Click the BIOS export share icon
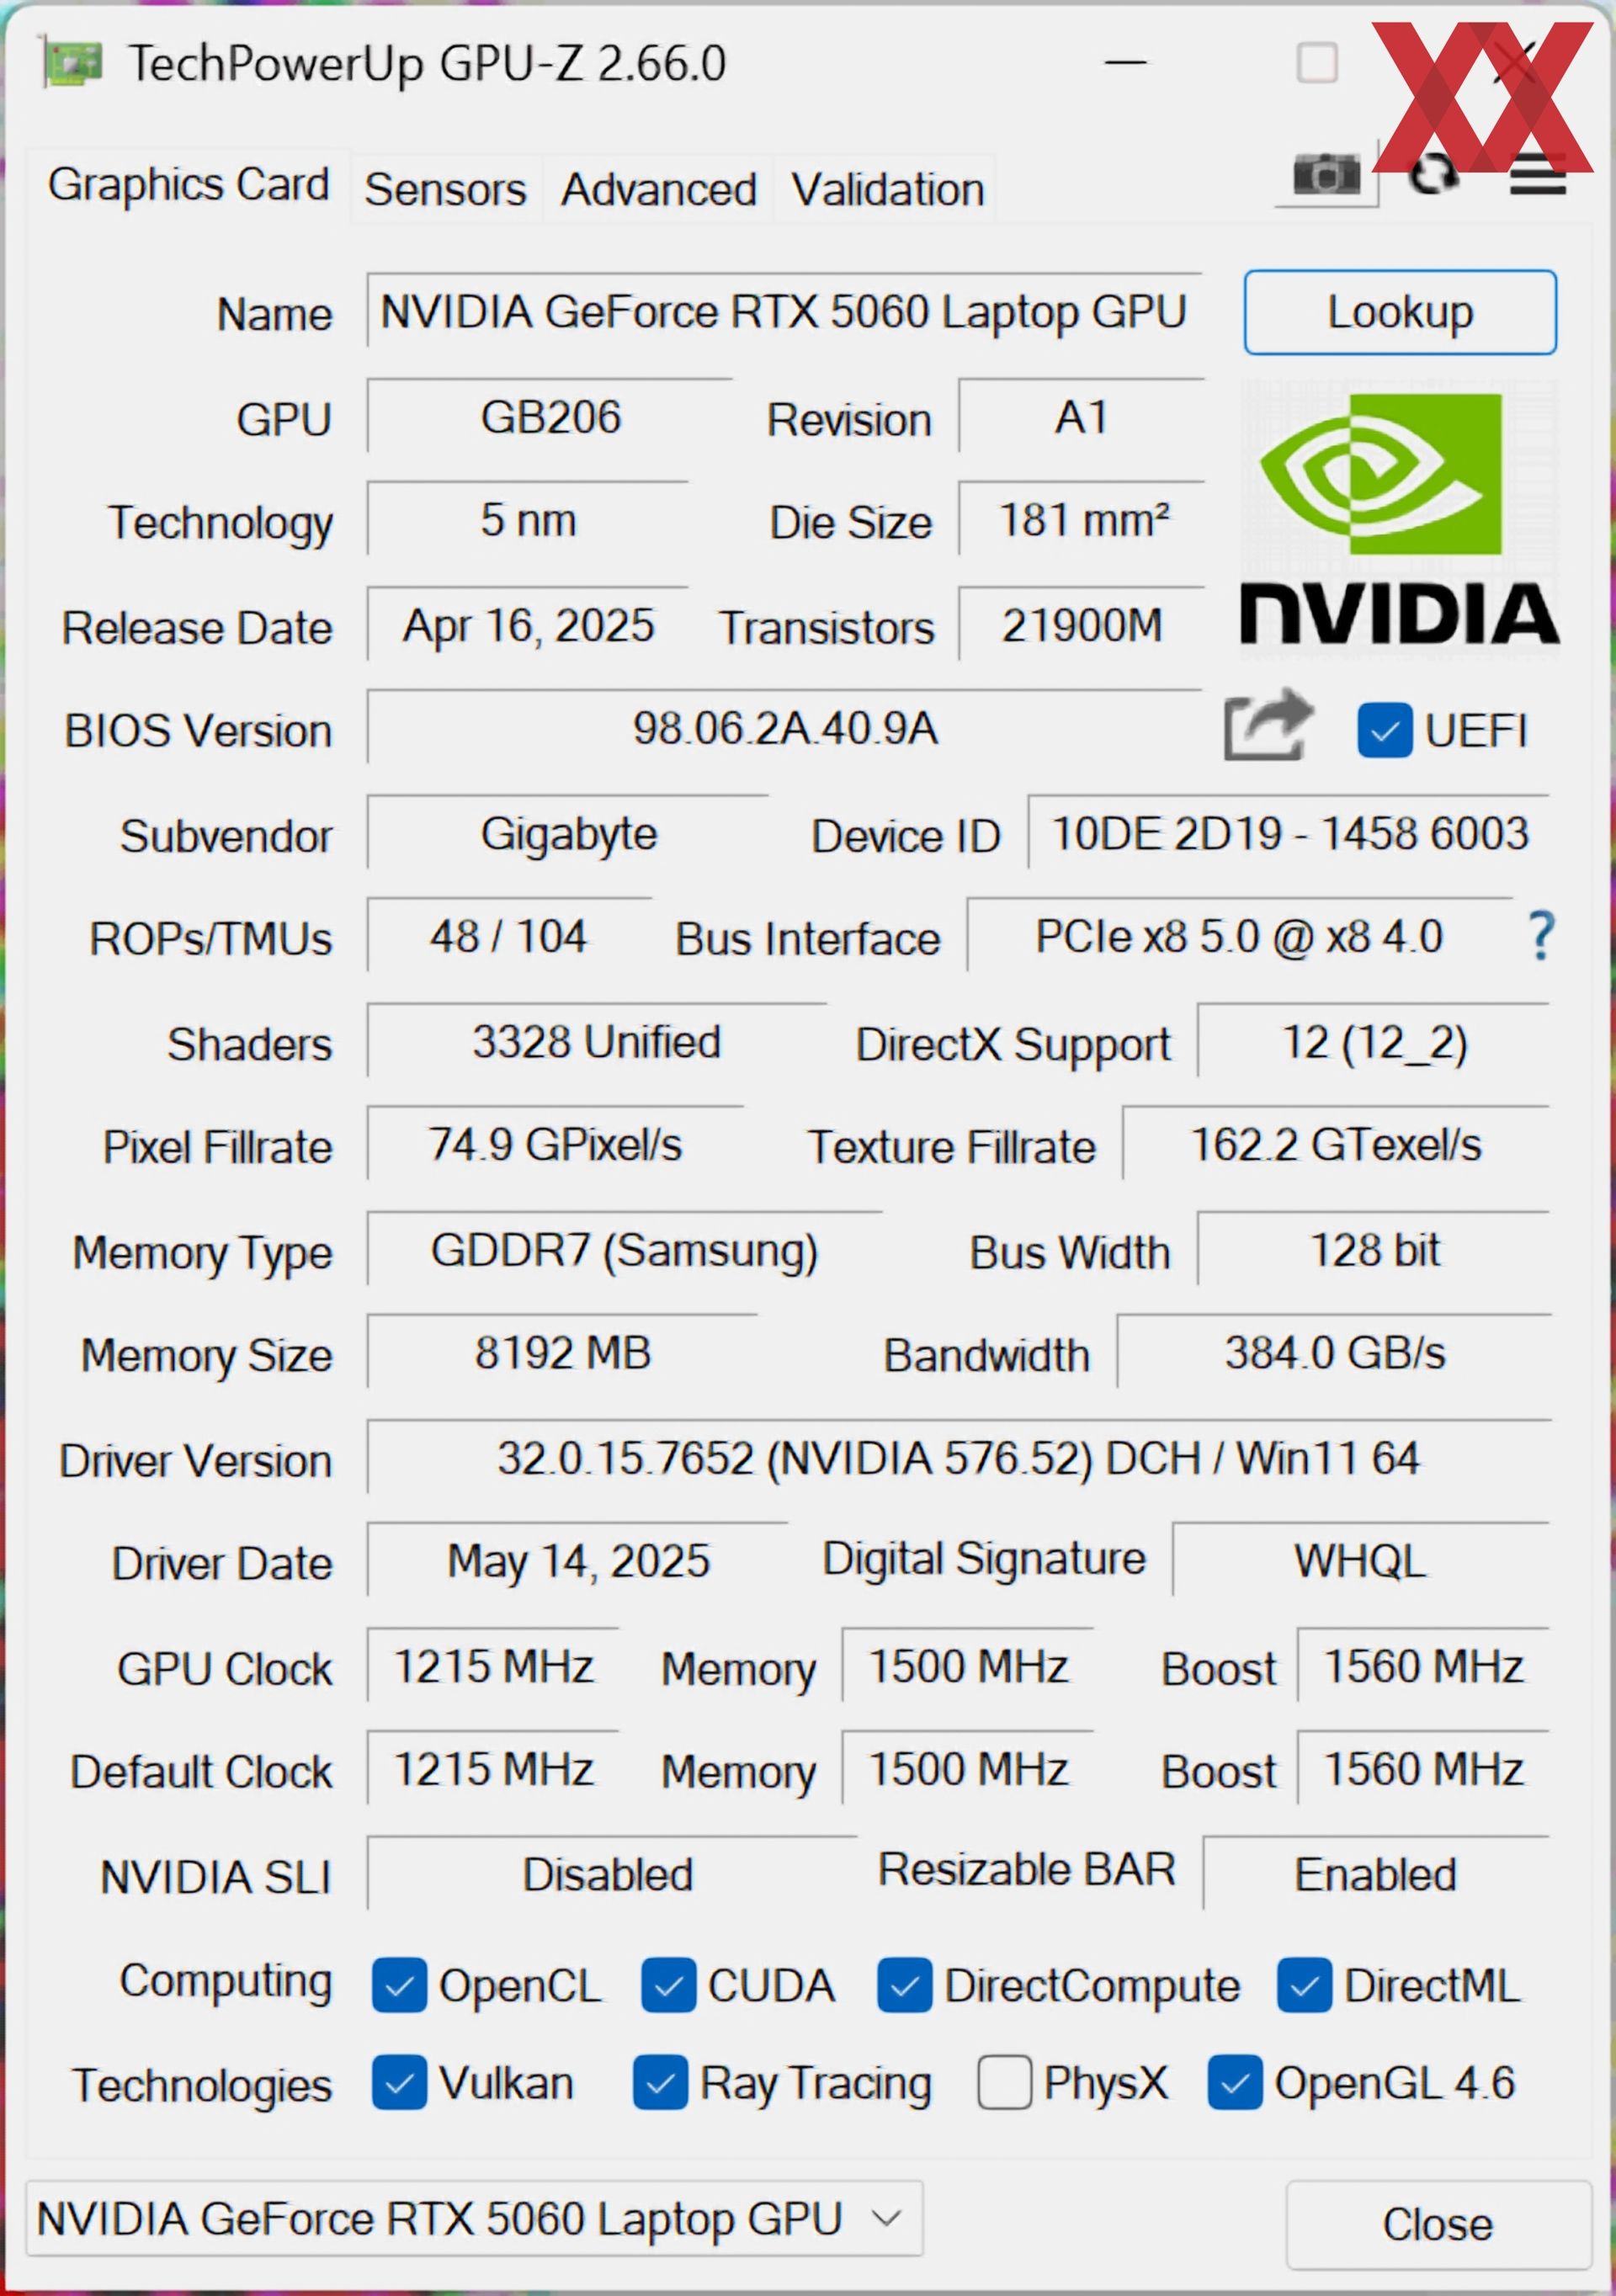Screen dimensions: 1616x2296 pos(1267,726)
